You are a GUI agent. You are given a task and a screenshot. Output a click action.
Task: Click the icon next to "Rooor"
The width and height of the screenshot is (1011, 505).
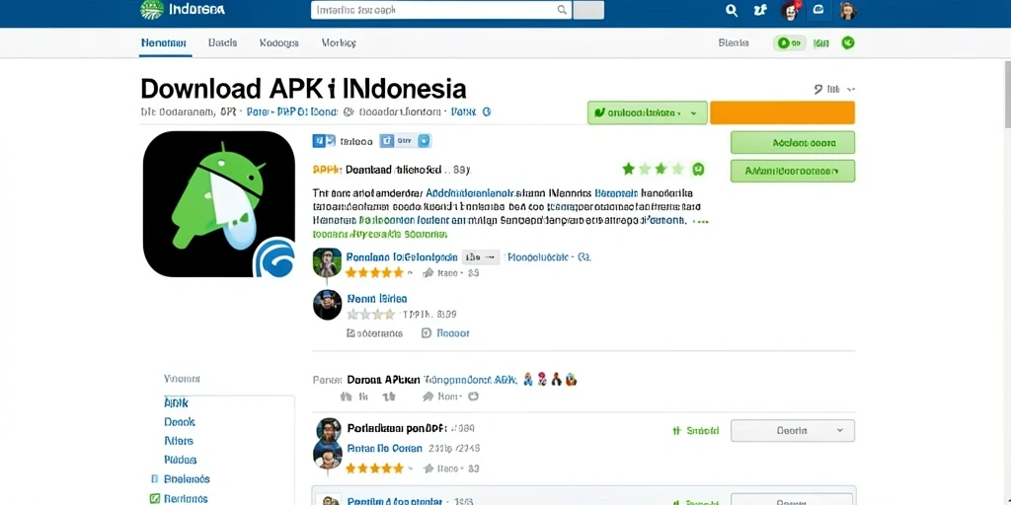(427, 333)
